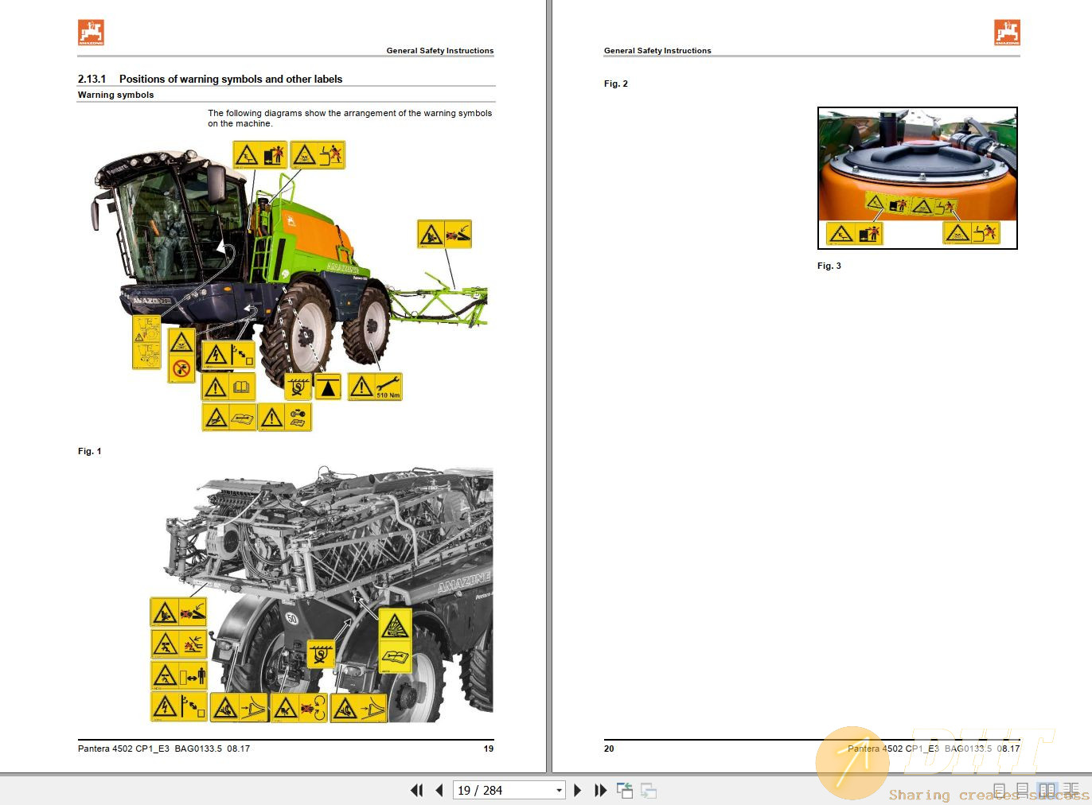Screen dimensions: 1092x805
Task: Click the 'General Safety Instructions' header on page 20
Action: click(x=657, y=50)
